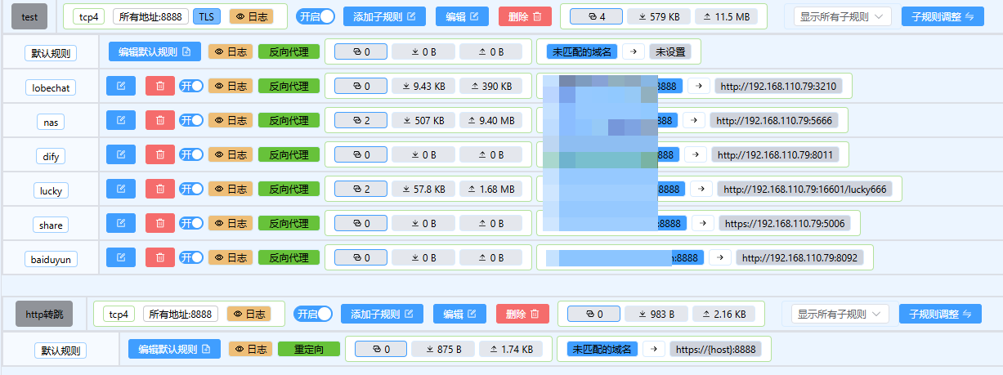The height and width of the screenshot is (375, 1003).
Task: Click arrow icon in lobechat row
Action: (x=697, y=86)
